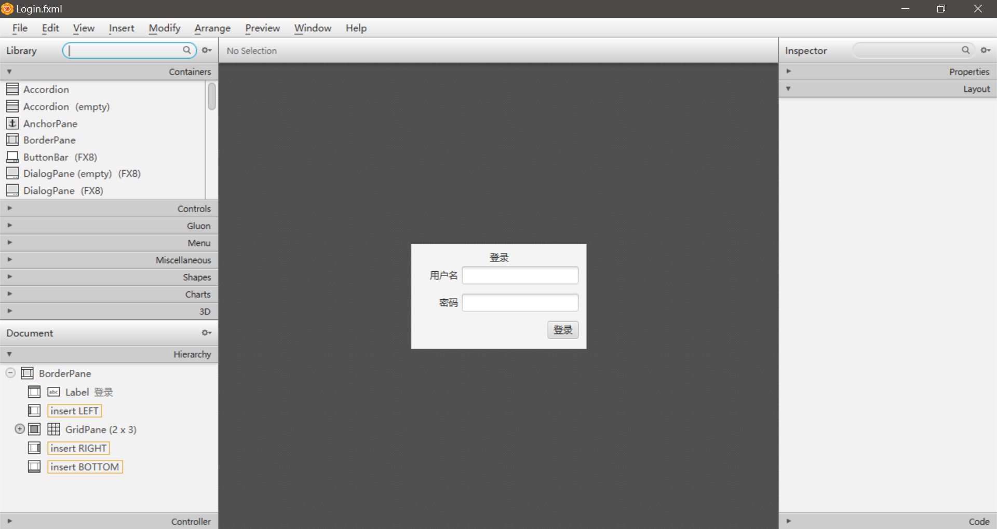Expand the Gluon library section
This screenshot has width=997, height=529.
pos(9,225)
